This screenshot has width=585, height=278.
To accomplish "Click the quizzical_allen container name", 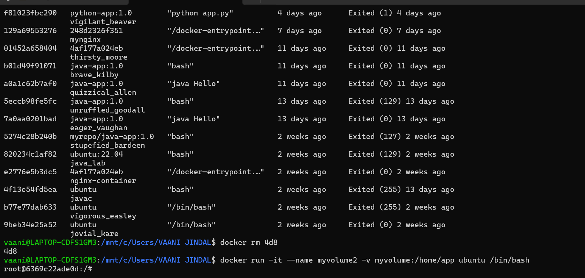I will coord(103,93).
